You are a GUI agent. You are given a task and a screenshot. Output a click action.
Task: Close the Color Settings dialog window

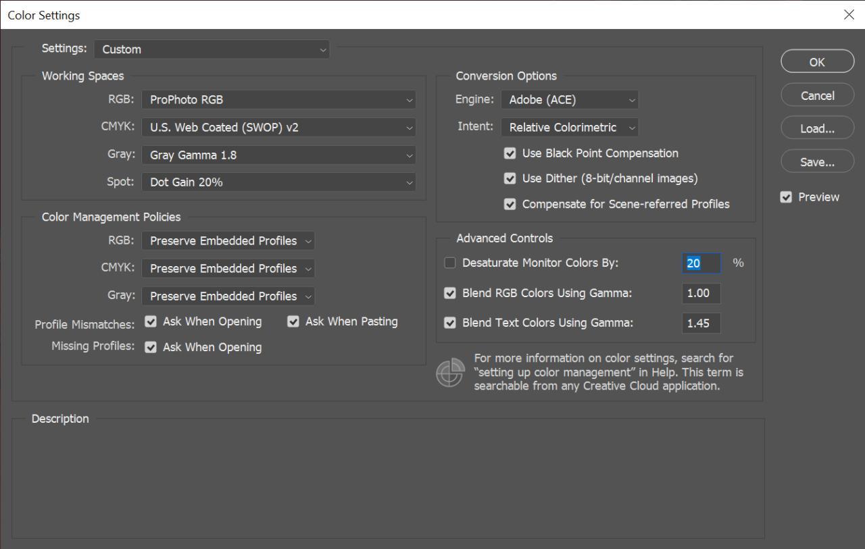pos(849,15)
